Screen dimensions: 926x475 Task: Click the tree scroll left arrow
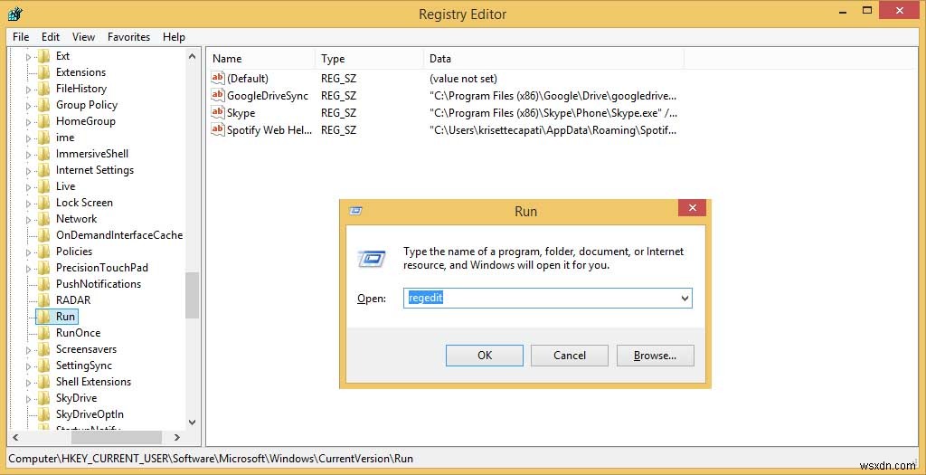tap(15, 438)
